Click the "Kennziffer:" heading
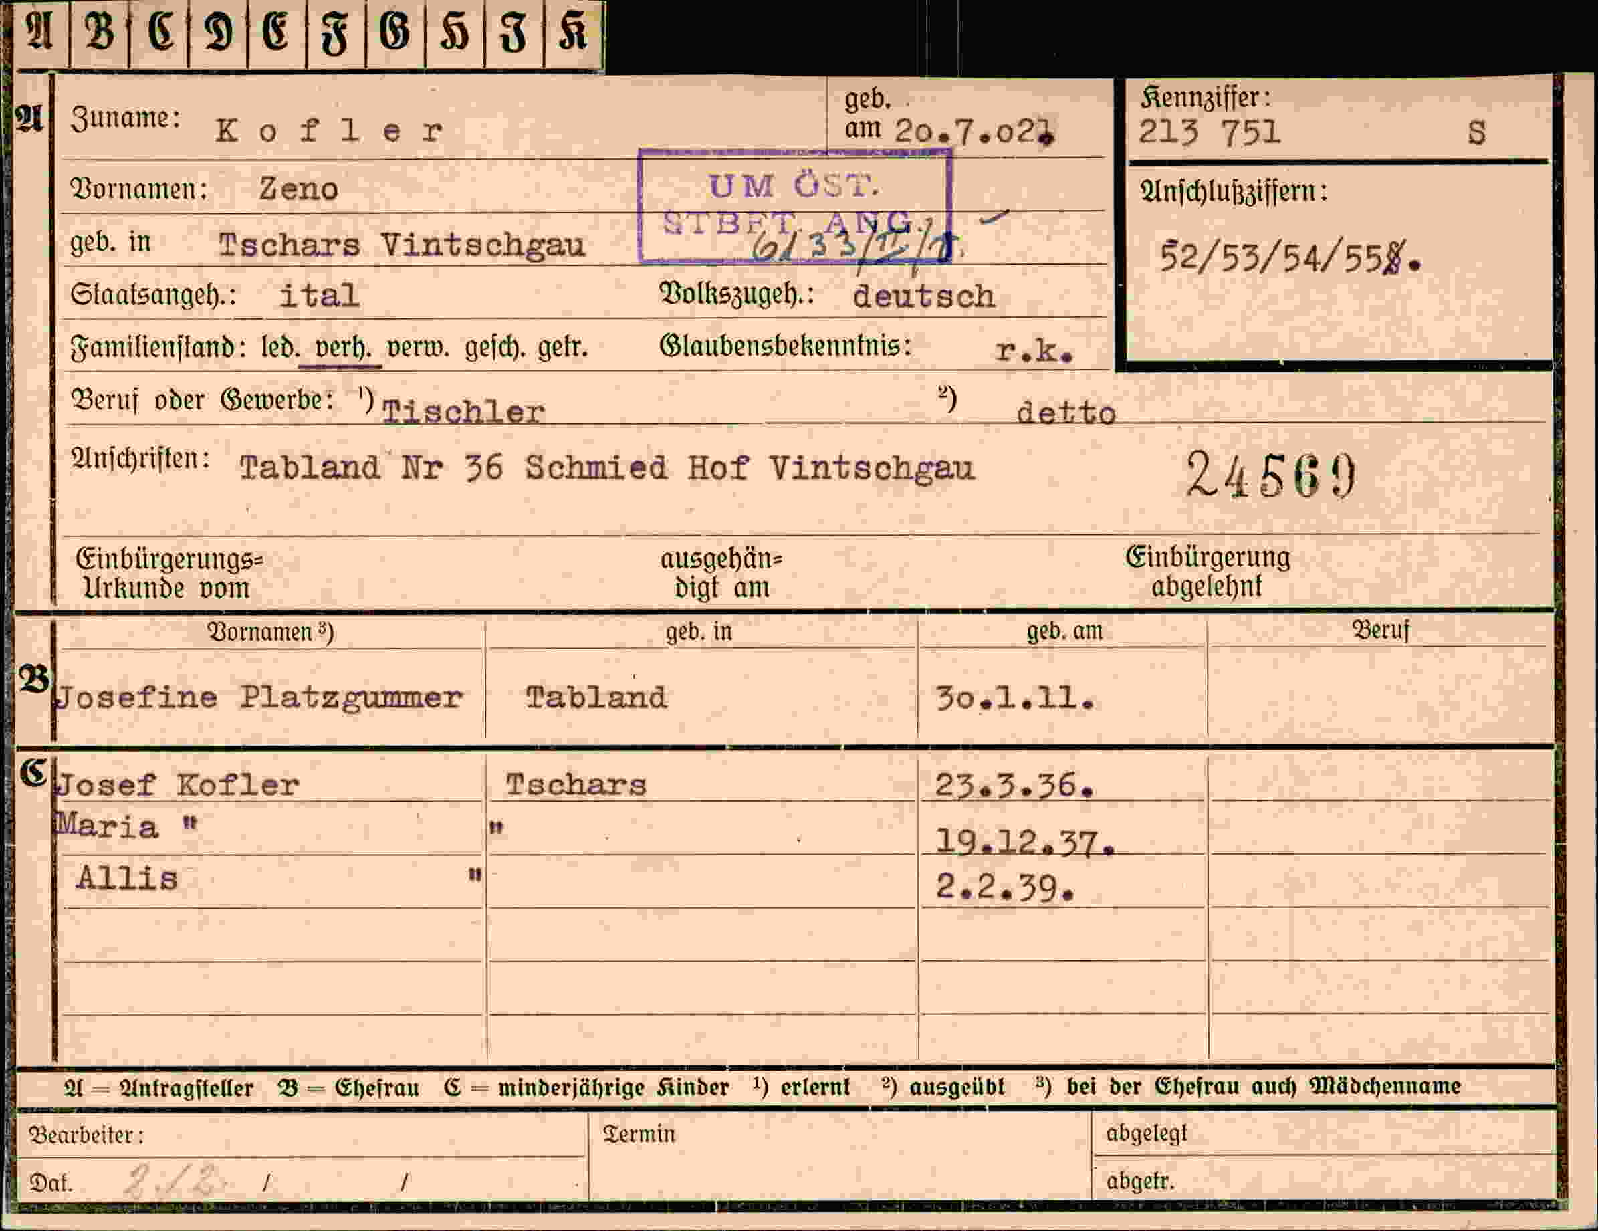This screenshot has height=1231, width=1598. (x=1206, y=98)
